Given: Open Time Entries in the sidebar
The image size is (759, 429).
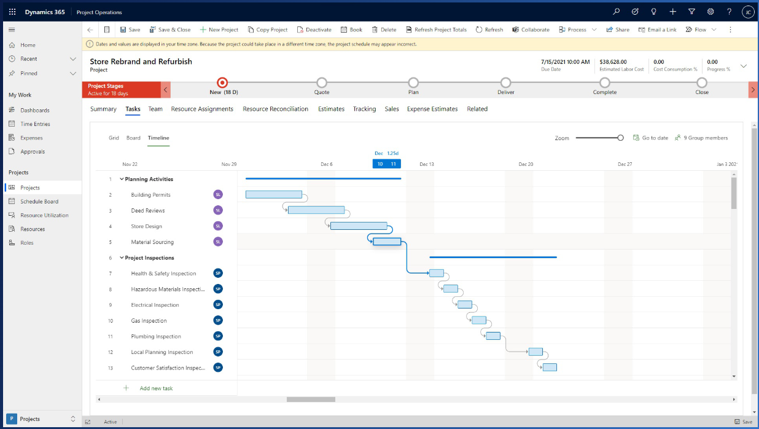Looking at the screenshot, I should coord(35,124).
